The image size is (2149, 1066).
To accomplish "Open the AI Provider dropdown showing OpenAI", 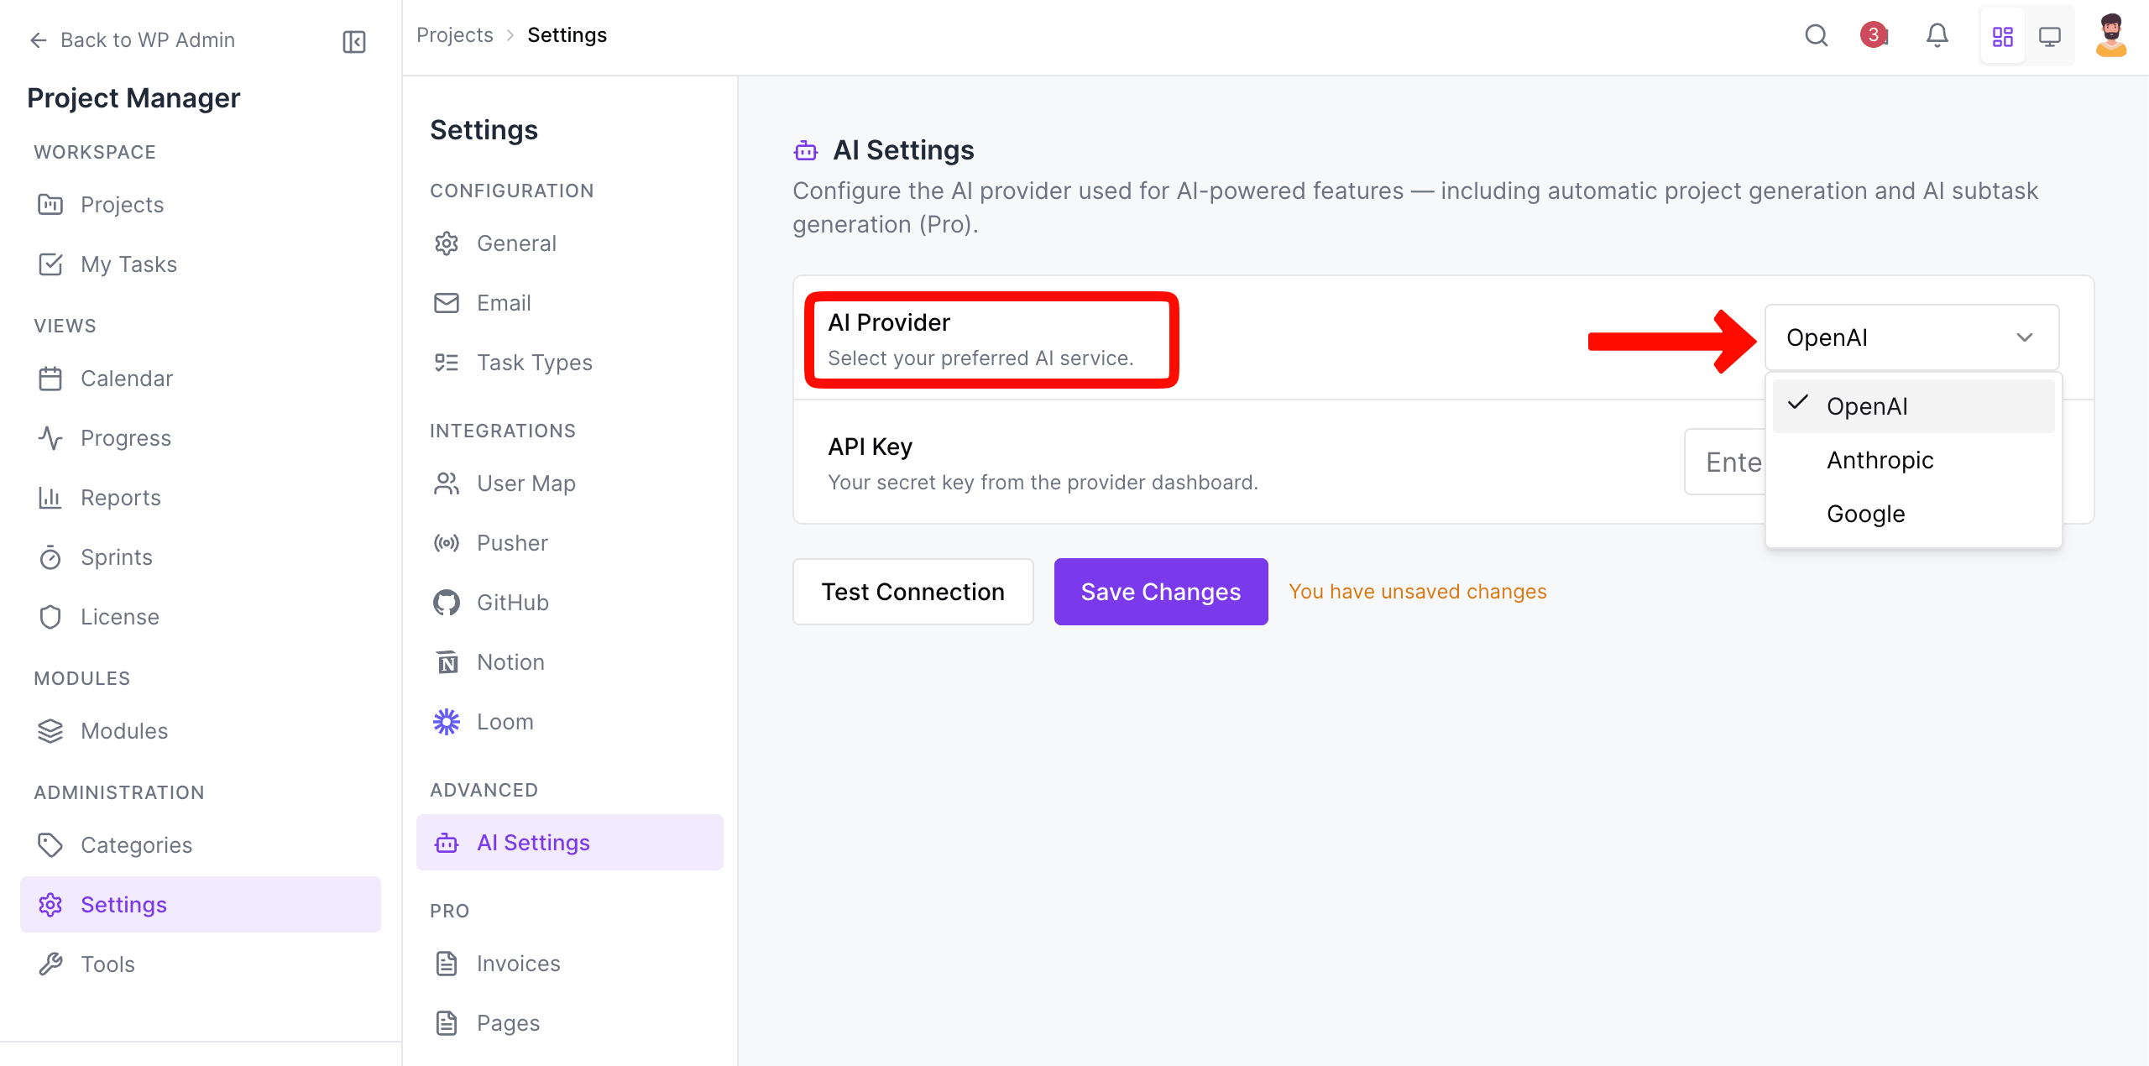I will [x=1911, y=337].
